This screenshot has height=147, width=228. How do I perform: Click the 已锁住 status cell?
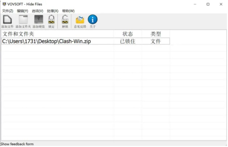[x=128, y=41]
